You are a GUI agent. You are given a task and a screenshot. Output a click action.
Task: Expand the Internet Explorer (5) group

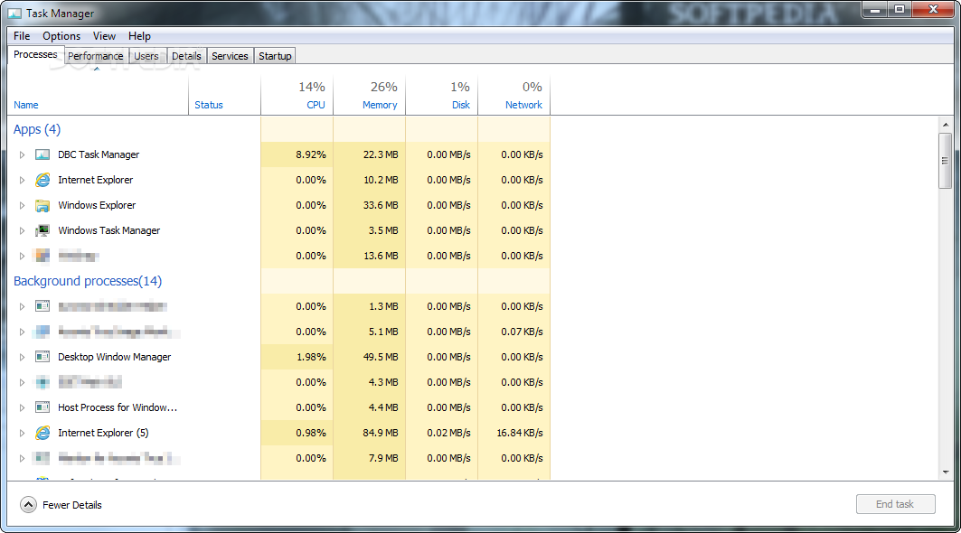pyautogui.click(x=22, y=433)
